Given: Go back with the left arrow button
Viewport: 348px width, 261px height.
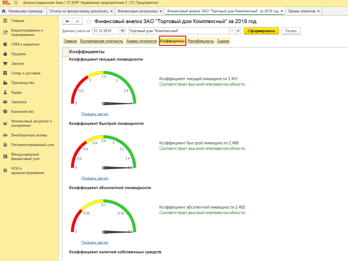Looking at the screenshot, I should click(67, 21).
